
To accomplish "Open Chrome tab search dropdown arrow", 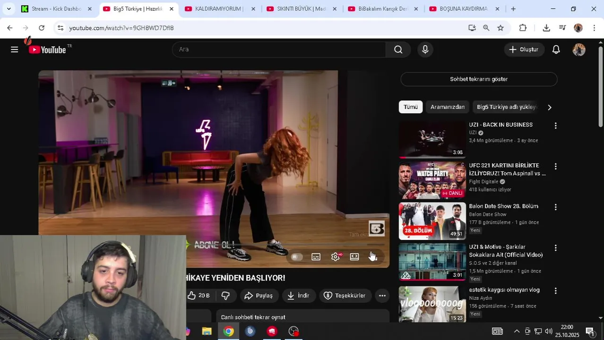I will (x=9, y=8).
